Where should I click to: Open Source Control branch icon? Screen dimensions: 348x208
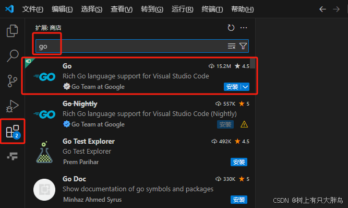click(12, 81)
